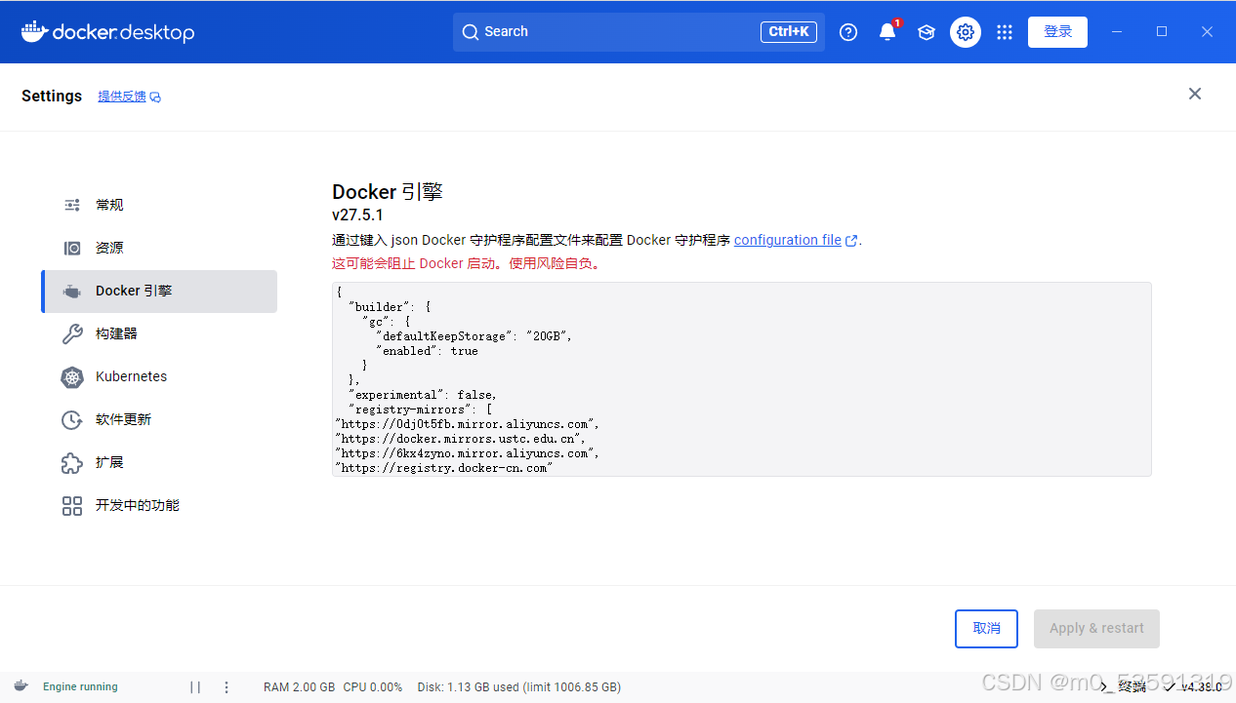Click the Kubernetes wheel icon
The height and width of the screenshot is (703, 1236).
tap(72, 377)
